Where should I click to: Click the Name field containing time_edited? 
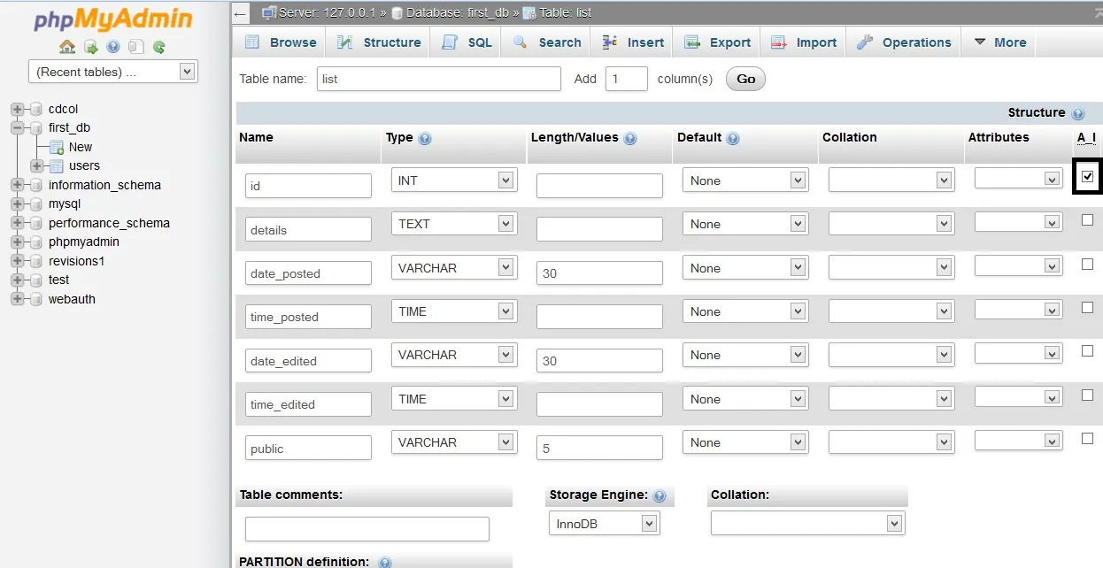coord(308,404)
